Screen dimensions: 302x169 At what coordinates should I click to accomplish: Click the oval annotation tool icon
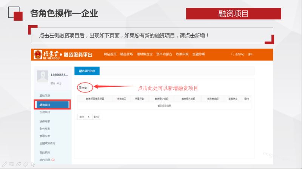coord(18,164)
